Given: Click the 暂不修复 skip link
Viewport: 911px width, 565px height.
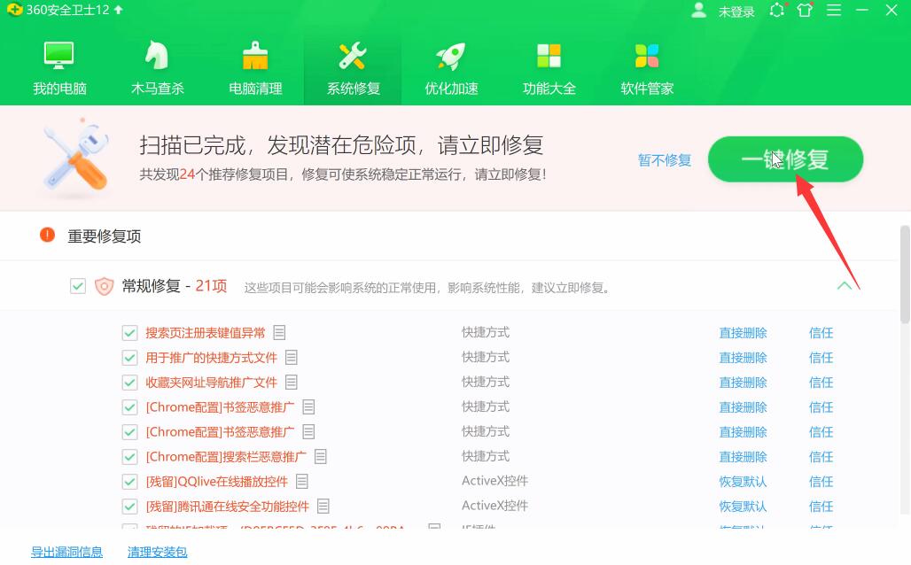Looking at the screenshot, I should [x=664, y=159].
